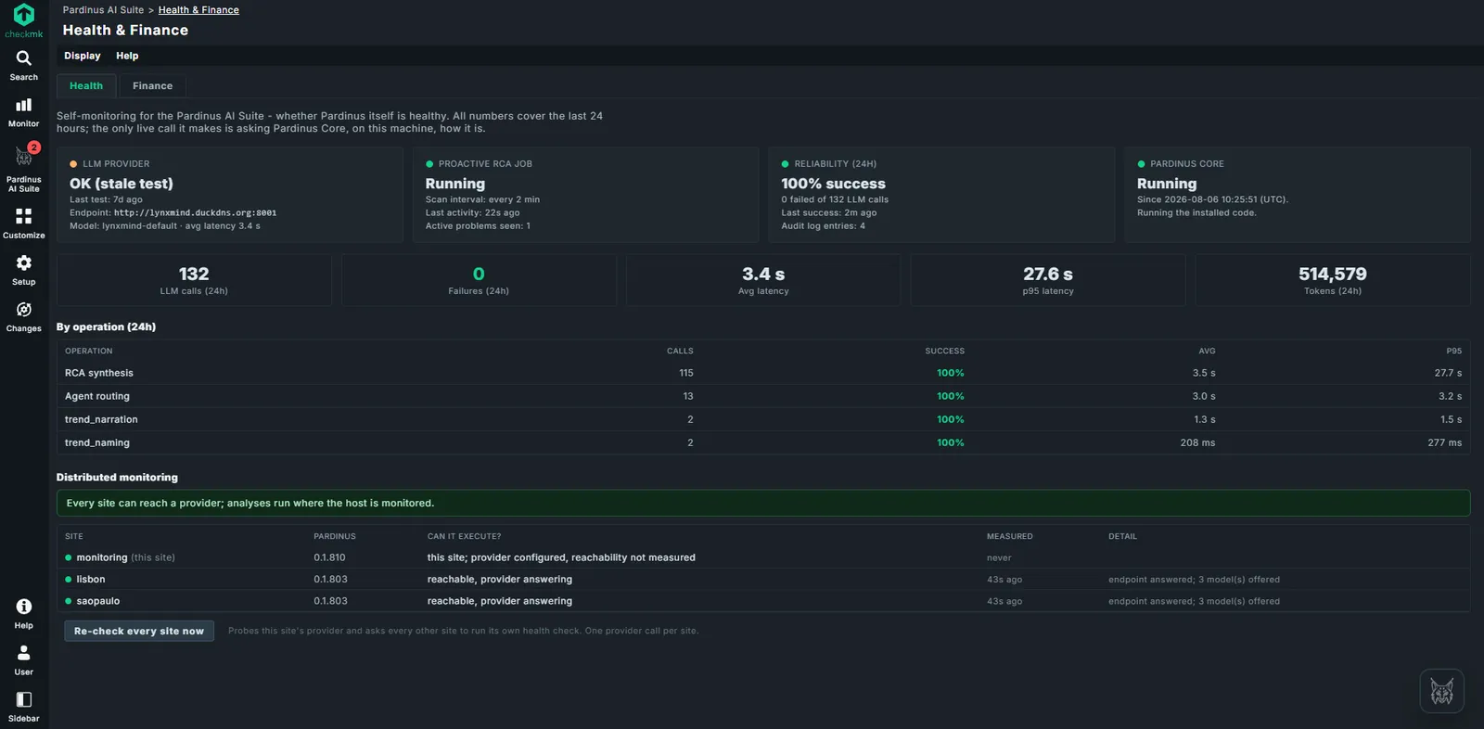Click the green Proactive RCA Job status dot

429,164
